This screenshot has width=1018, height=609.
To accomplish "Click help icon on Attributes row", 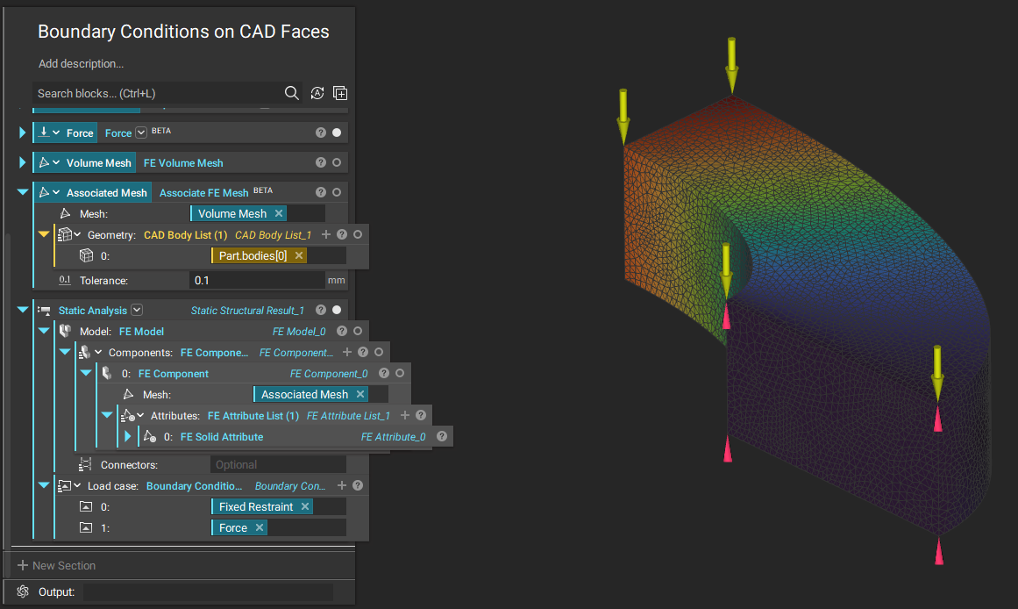I will tap(421, 415).
